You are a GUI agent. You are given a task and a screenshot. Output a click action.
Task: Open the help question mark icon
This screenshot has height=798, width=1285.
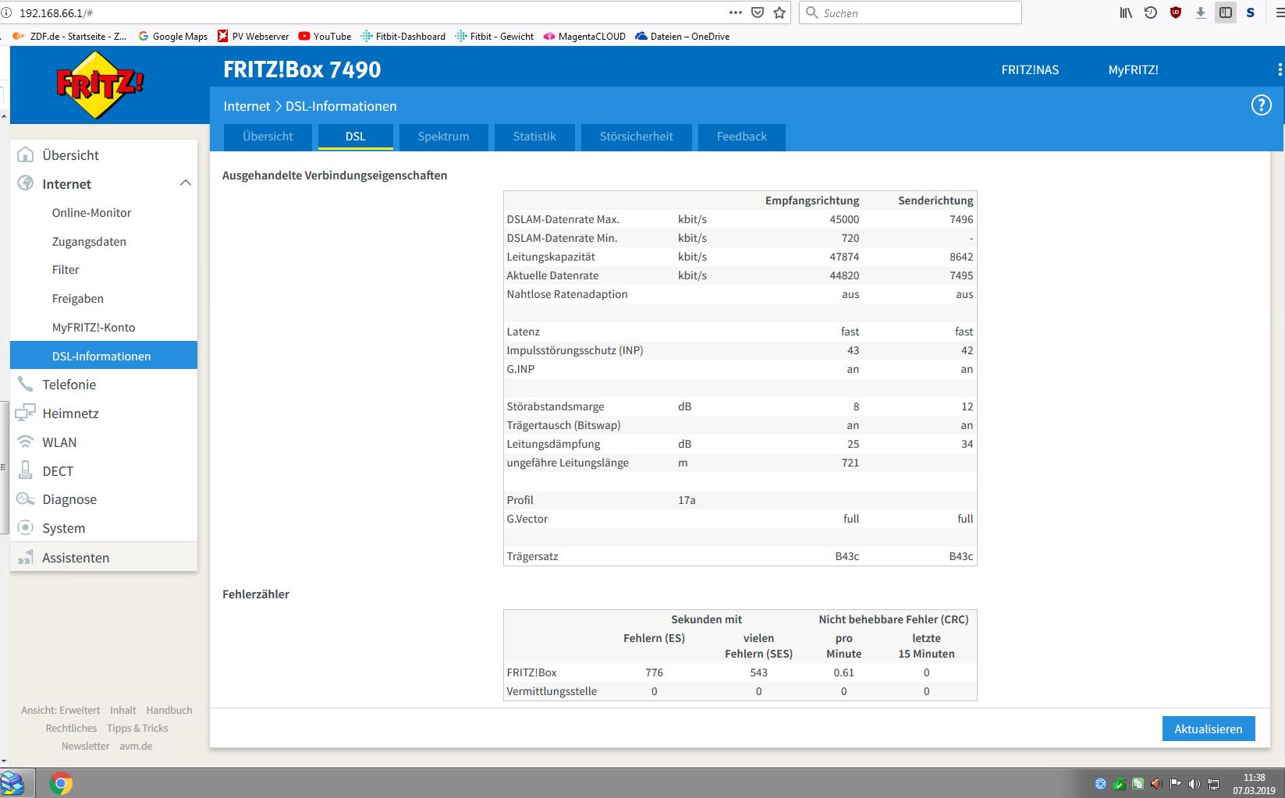click(1261, 105)
